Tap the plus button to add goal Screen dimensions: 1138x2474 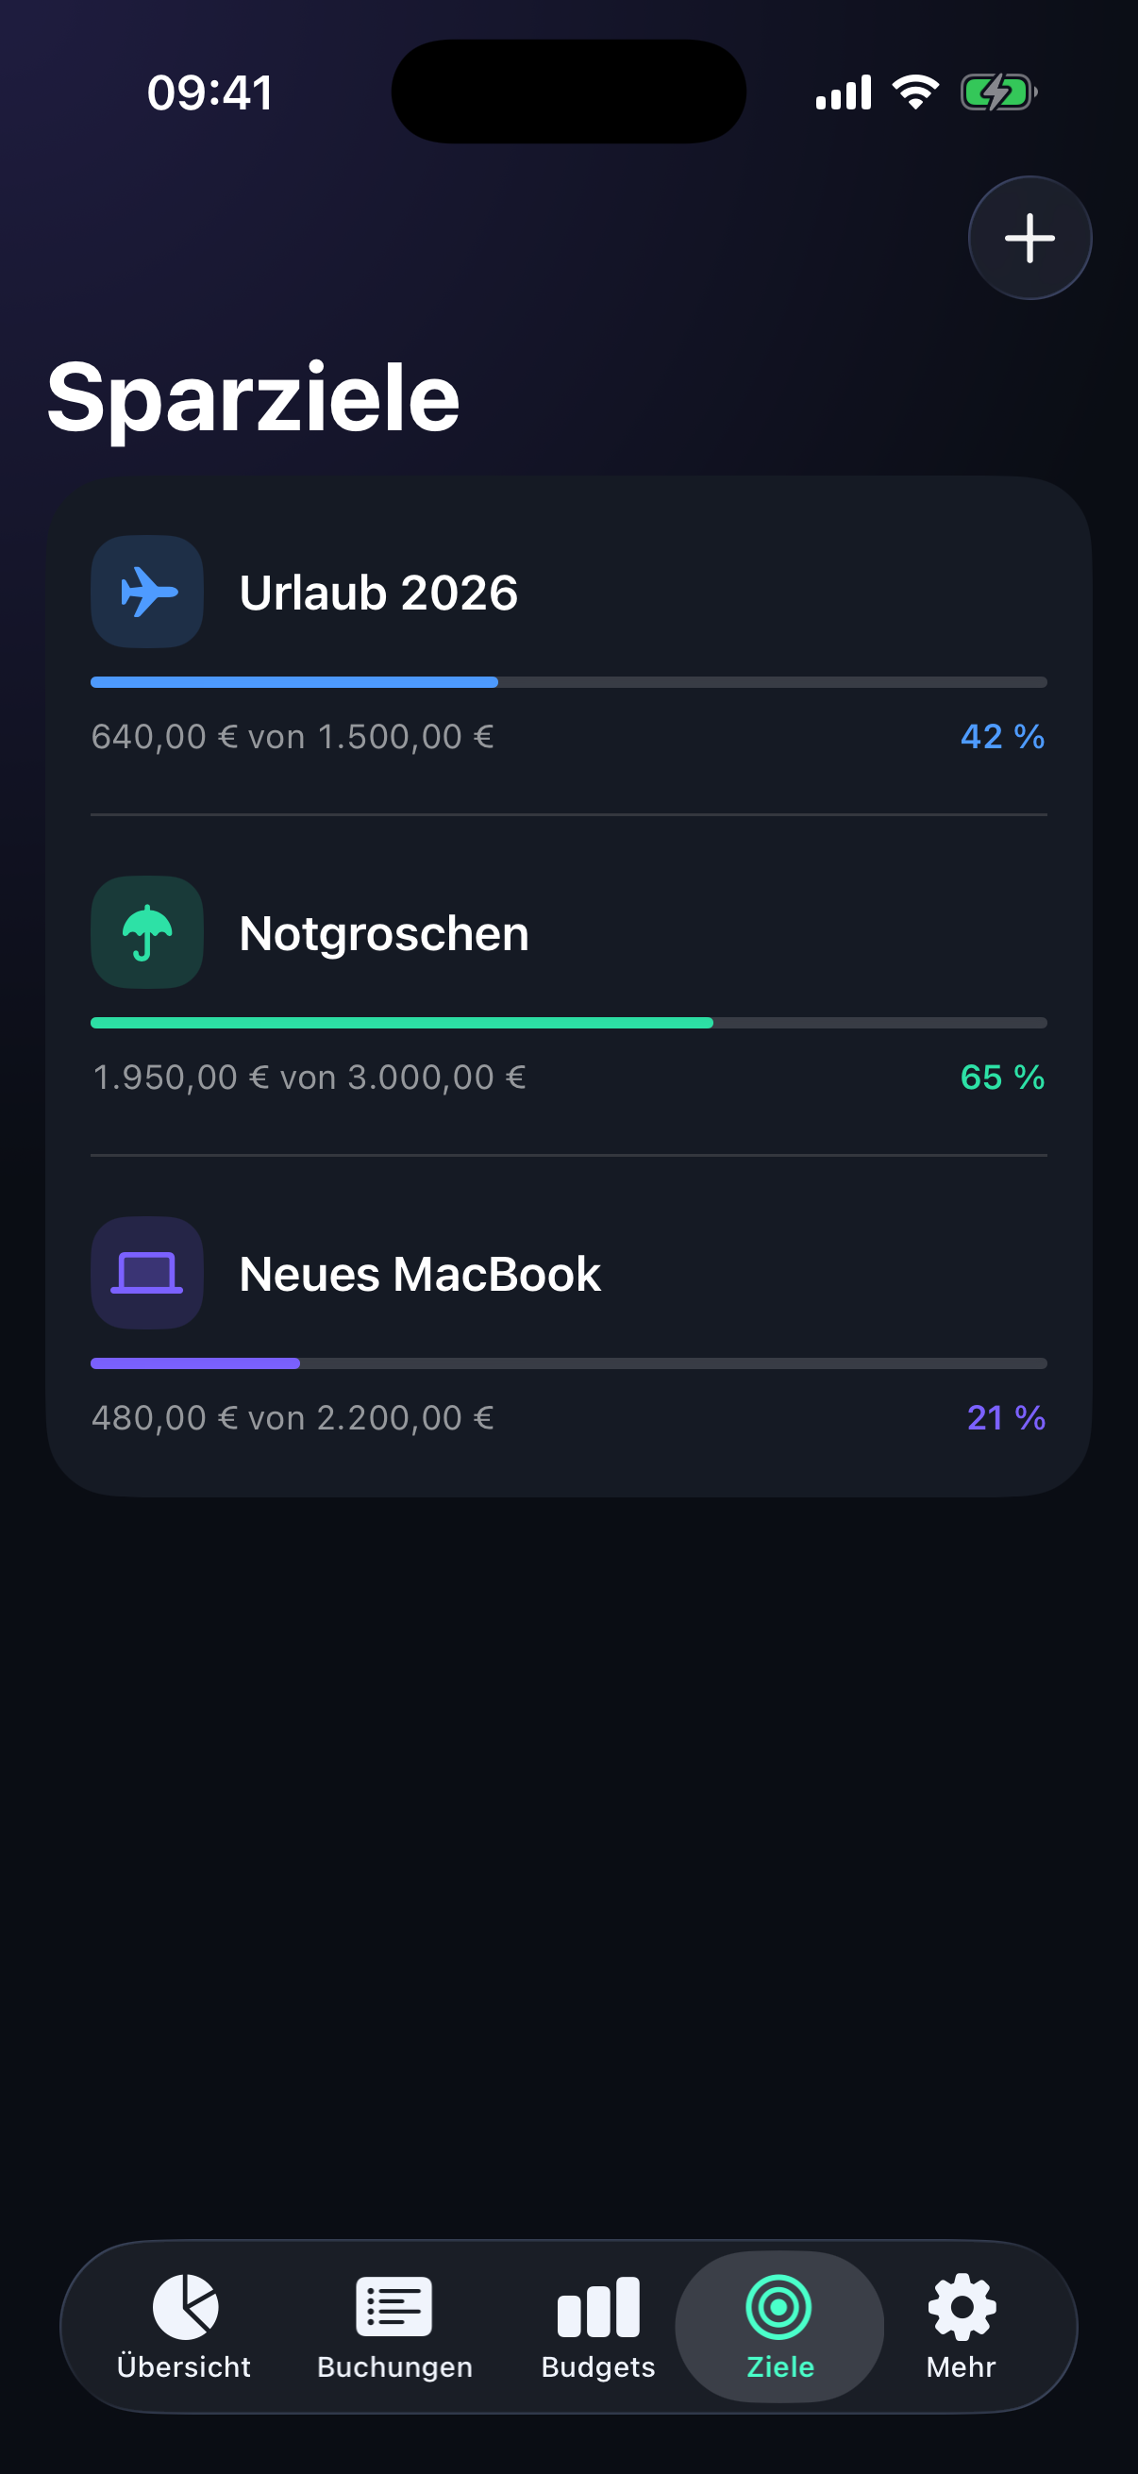(x=1029, y=237)
